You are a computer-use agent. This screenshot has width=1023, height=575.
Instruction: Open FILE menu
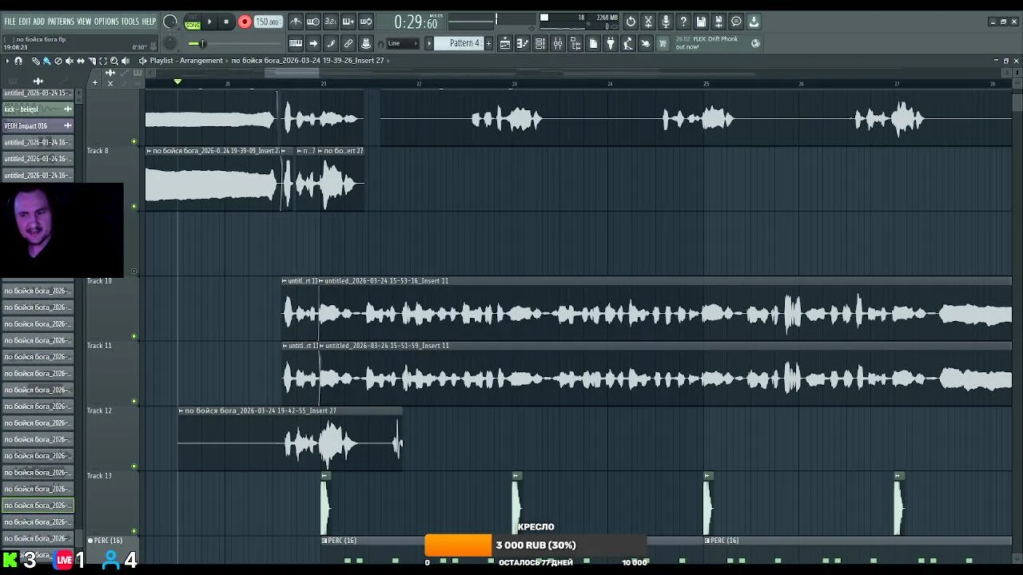(x=10, y=22)
